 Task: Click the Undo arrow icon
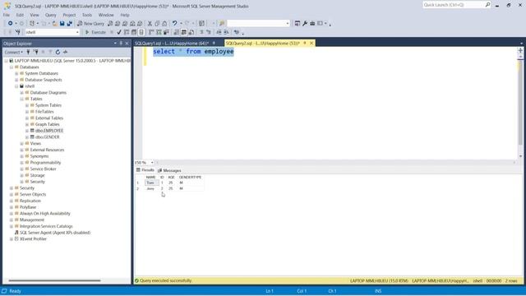[174, 23]
